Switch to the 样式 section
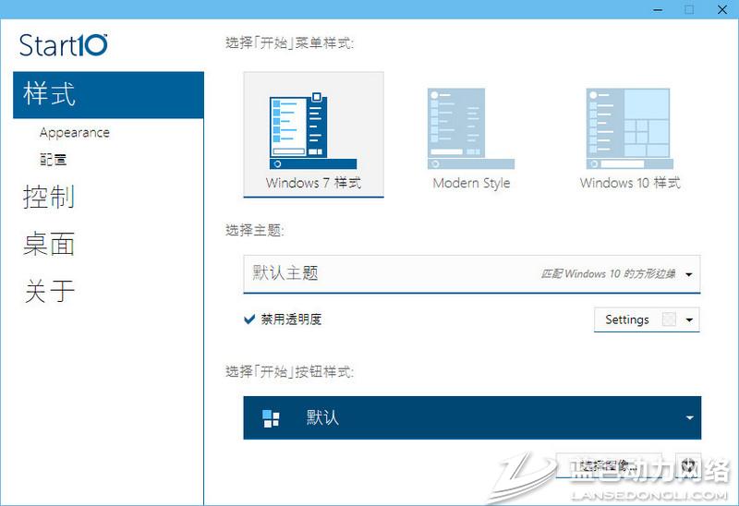The width and height of the screenshot is (739, 506). click(x=50, y=94)
